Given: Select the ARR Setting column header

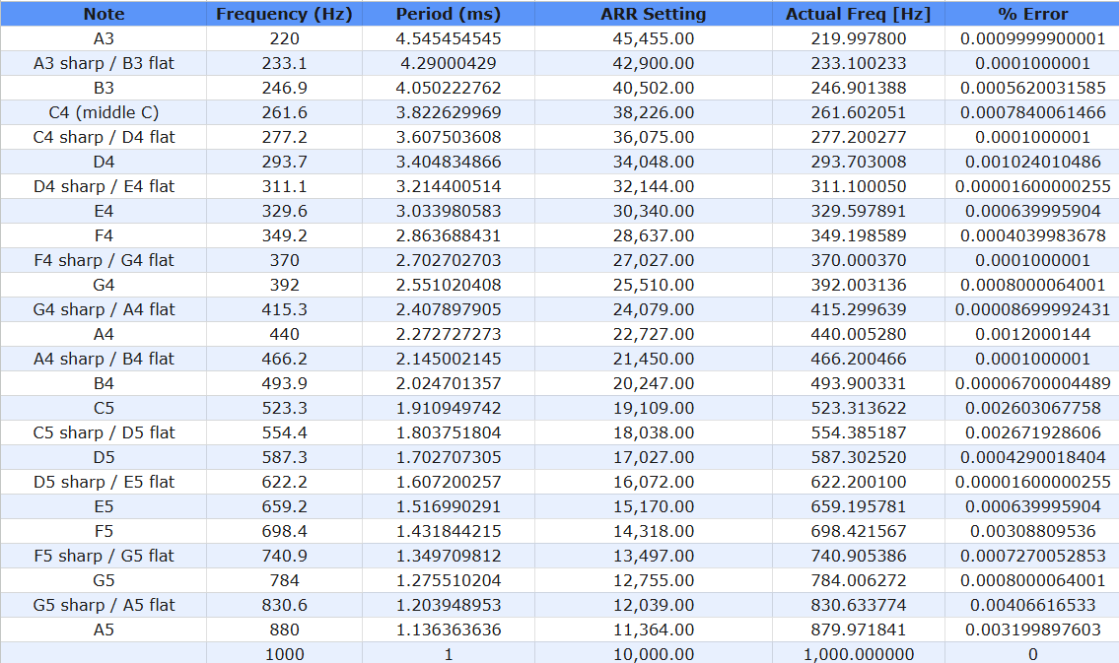Looking at the screenshot, I should [653, 14].
